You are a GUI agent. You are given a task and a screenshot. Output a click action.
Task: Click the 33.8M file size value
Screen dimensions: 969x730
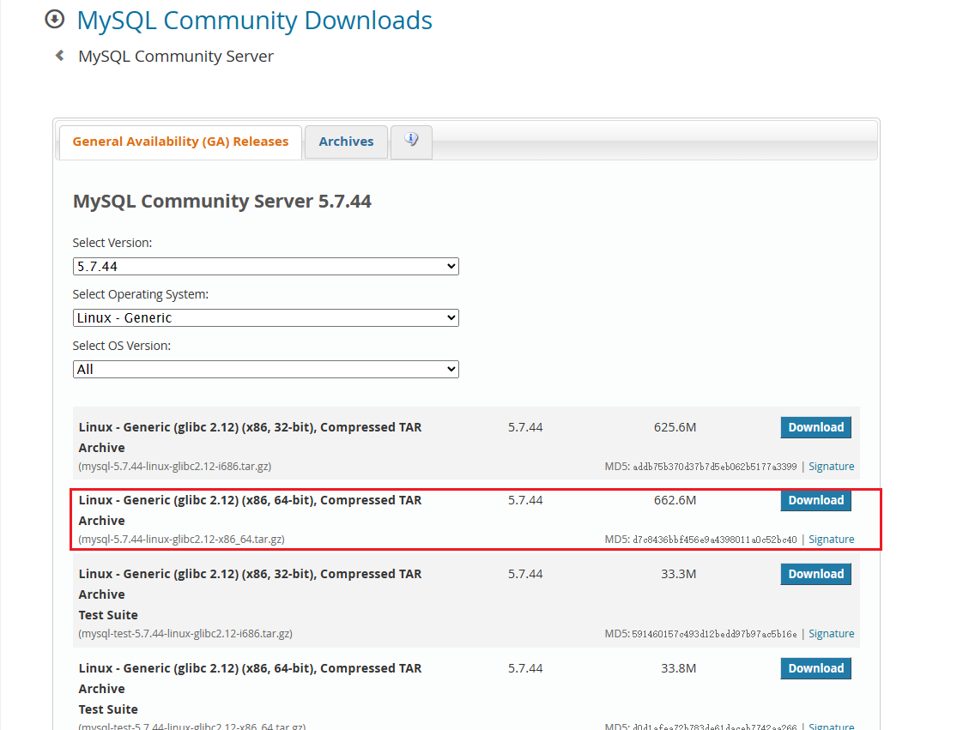[x=679, y=668]
